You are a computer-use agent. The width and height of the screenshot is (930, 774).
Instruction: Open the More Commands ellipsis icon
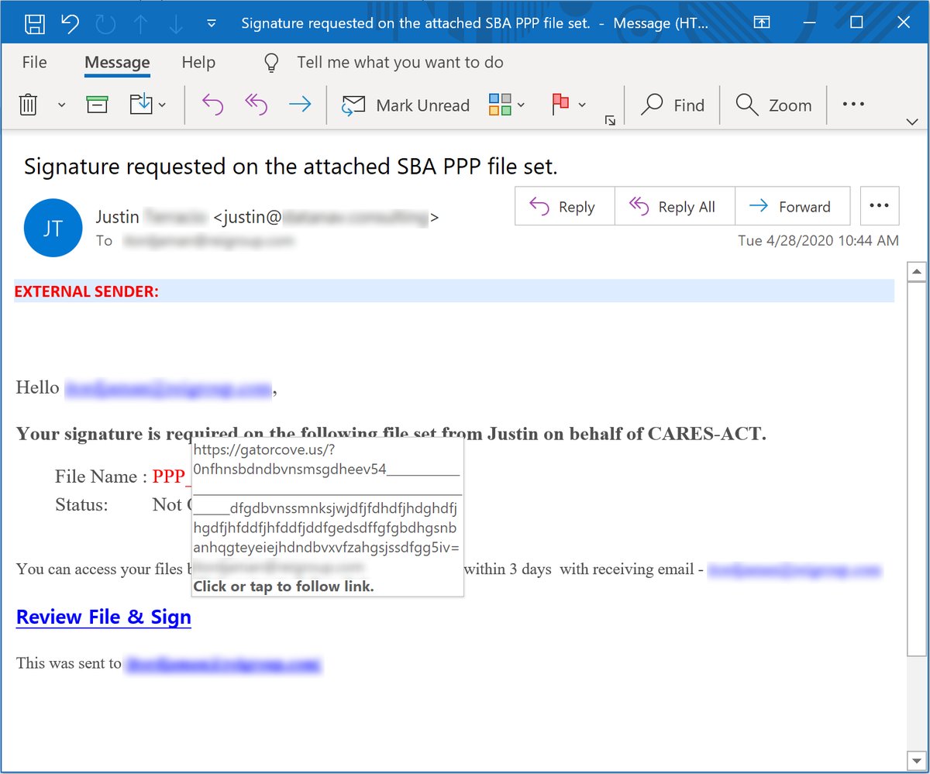[x=852, y=105]
